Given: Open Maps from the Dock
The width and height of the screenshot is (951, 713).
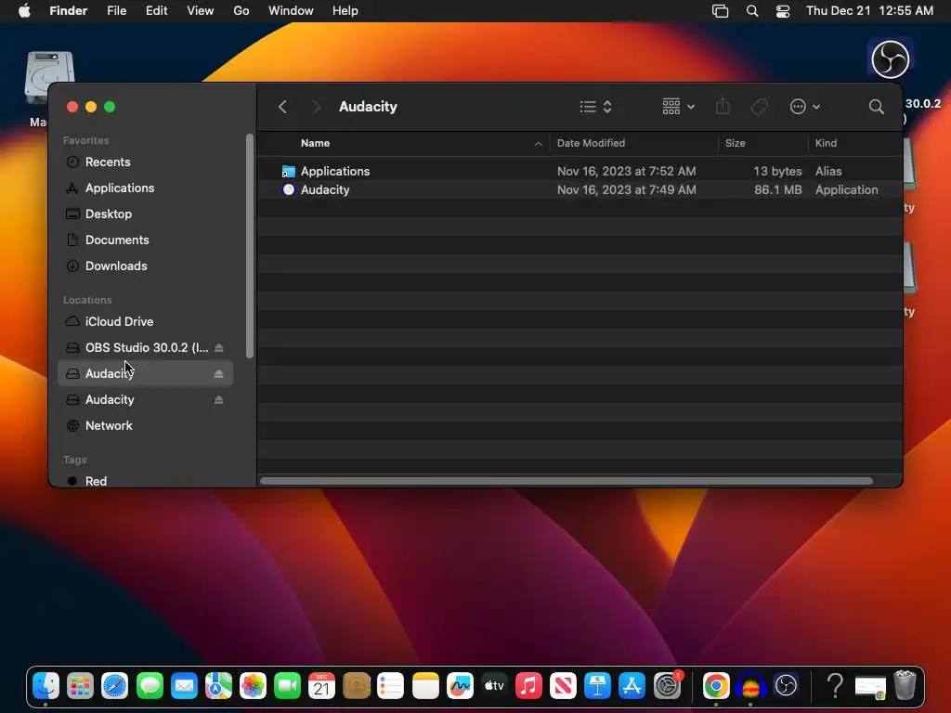Looking at the screenshot, I should (218, 686).
